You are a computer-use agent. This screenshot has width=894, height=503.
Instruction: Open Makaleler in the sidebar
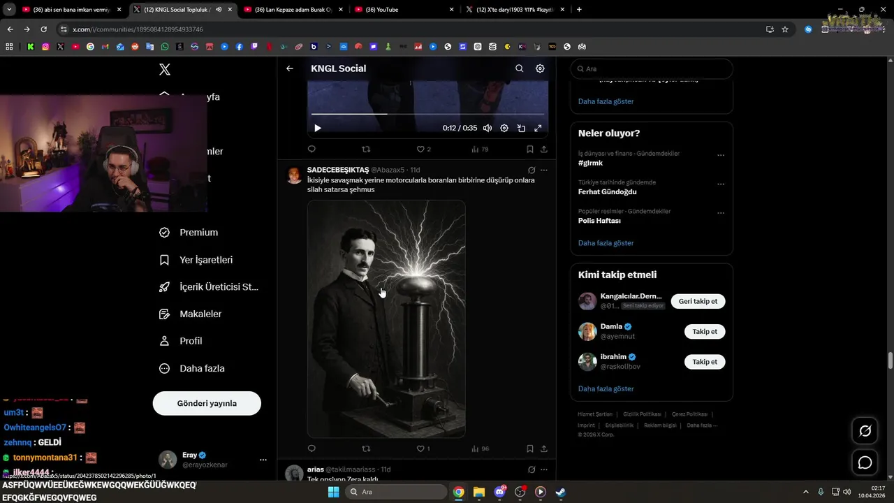pos(191,314)
